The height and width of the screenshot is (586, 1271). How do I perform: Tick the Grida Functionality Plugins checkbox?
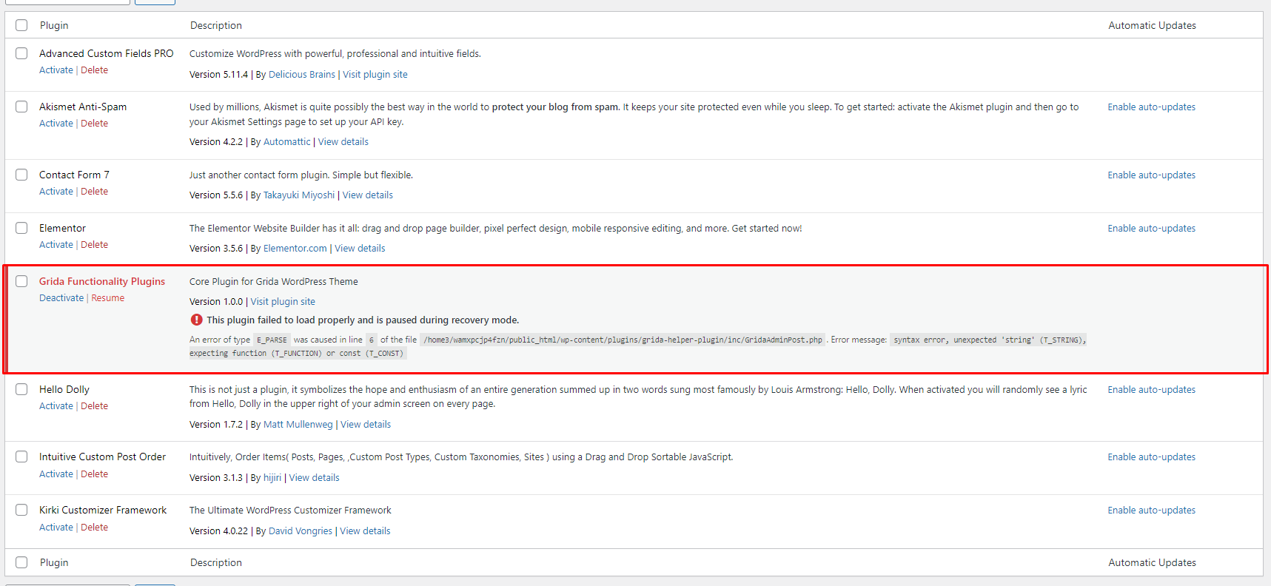[21, 281]
